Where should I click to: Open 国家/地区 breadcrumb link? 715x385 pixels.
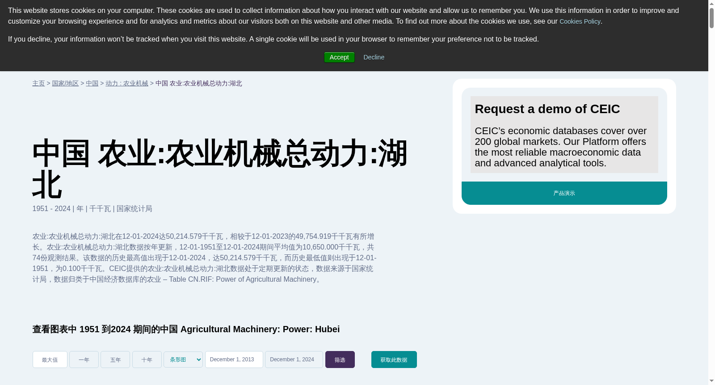click(65, 83)
